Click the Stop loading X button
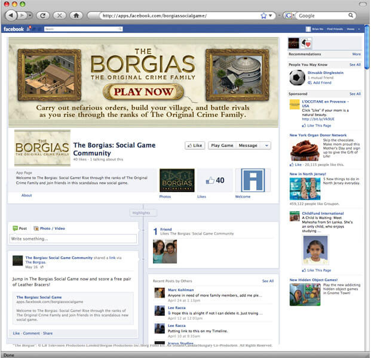 click(x=60, y=16)
